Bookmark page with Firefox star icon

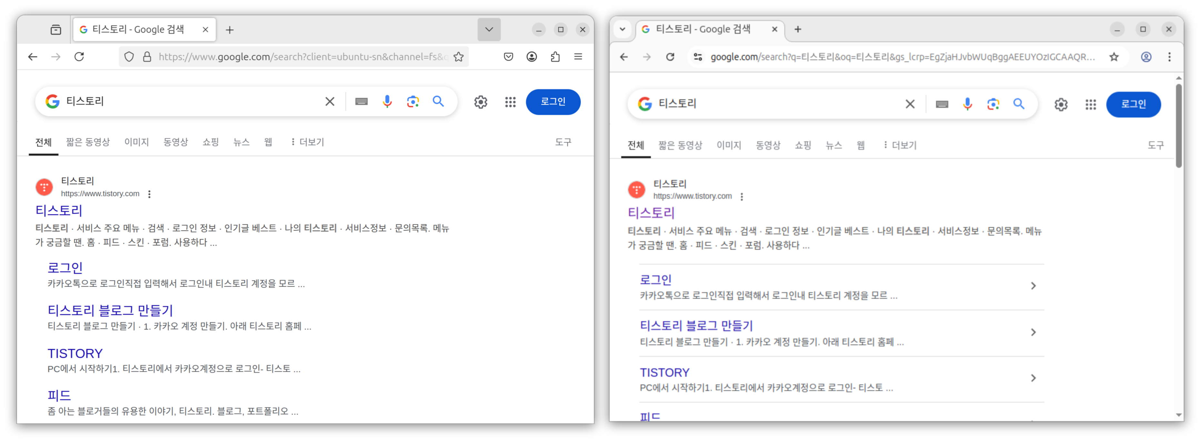pos(459,57)
